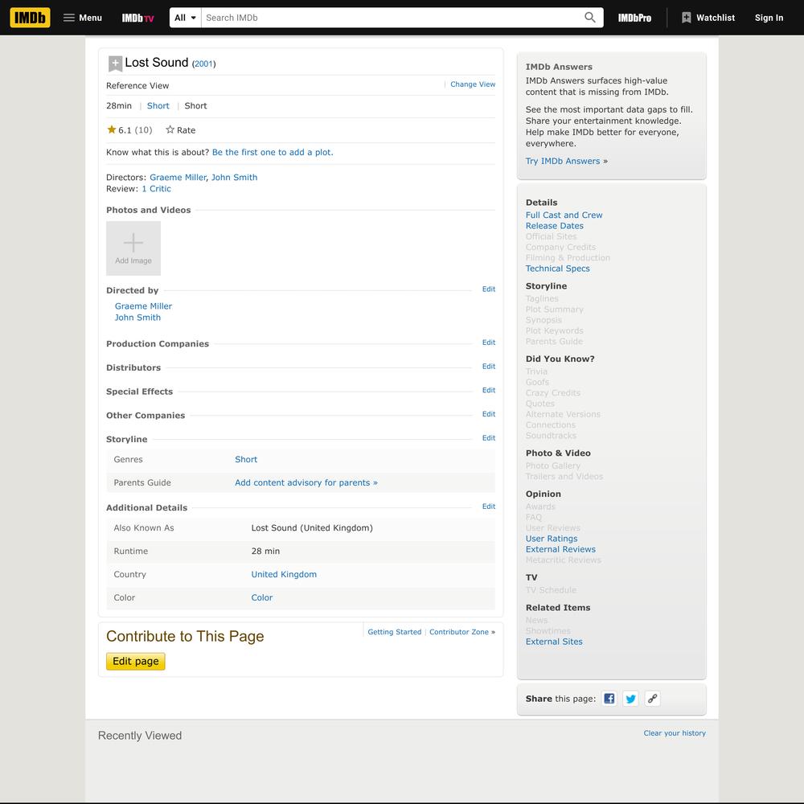
Task: Open Full Cast and Crew
Action: (x=564, y=215)
